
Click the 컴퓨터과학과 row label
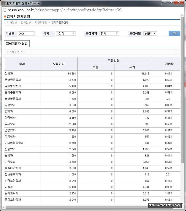pyautogui.click(x=13, y=168)
